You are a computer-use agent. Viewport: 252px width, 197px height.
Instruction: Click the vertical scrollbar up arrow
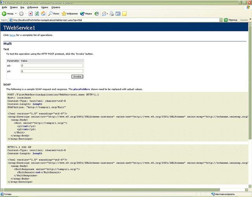pyautogui.click(x=250, y=24)
